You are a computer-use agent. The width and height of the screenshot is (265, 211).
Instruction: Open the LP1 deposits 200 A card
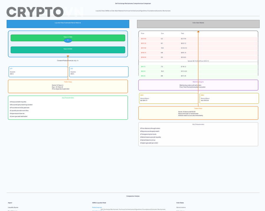(x=38, y=72)
